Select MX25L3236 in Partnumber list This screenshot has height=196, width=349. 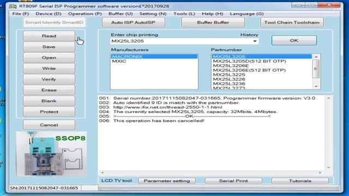point(262,84)
